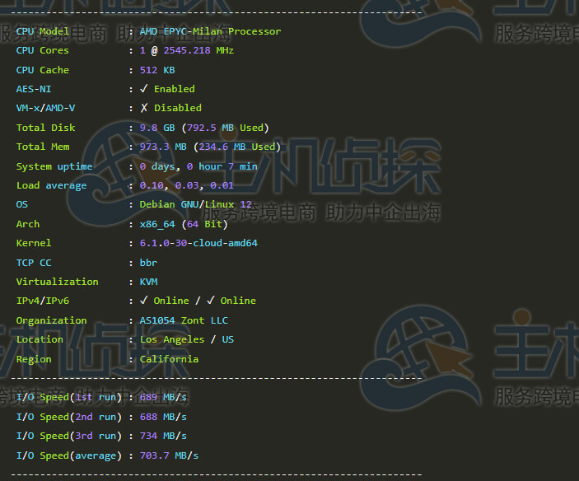
Task: Select the '734 MB/s' value
Action: (163, 436)
